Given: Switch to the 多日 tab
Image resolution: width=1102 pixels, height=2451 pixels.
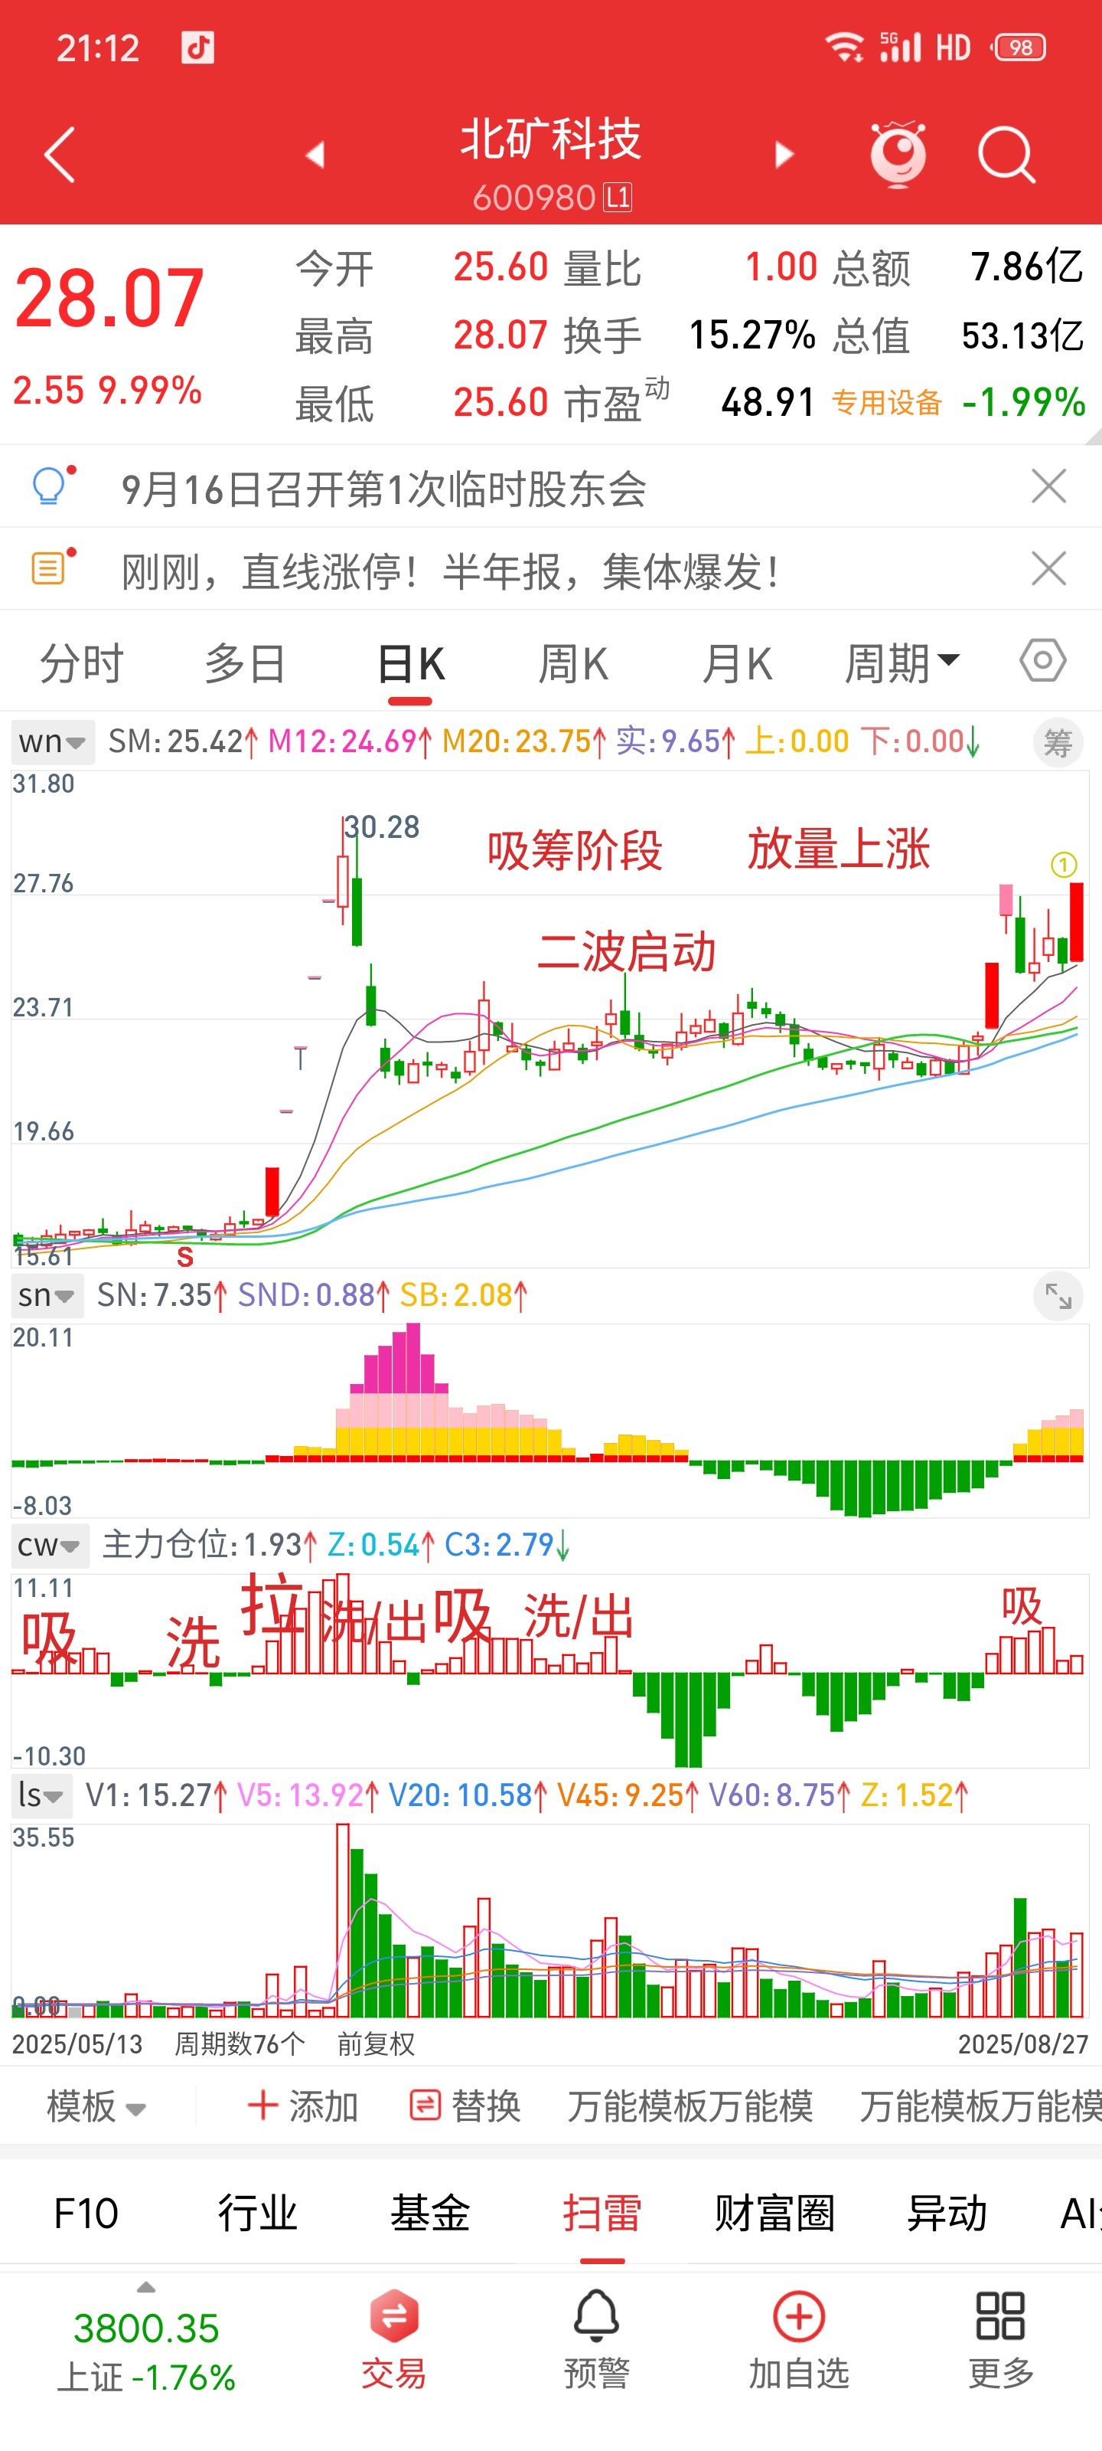Looking at the screenshot, I should tap(246, 663).
